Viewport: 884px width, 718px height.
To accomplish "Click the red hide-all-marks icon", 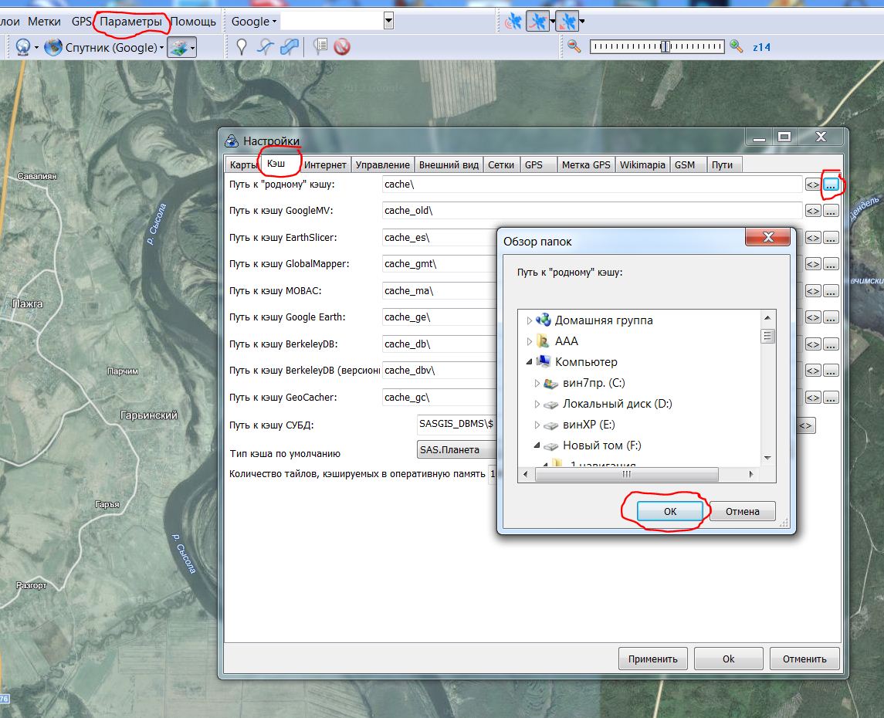I will [342, 48].
